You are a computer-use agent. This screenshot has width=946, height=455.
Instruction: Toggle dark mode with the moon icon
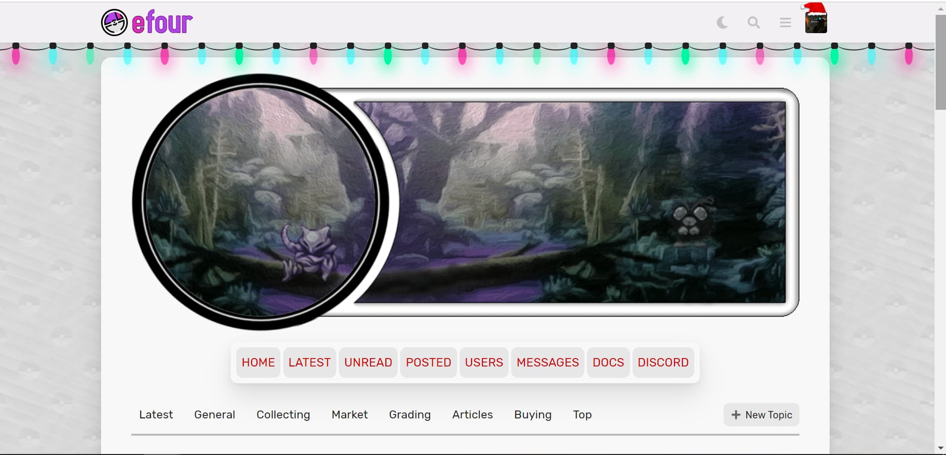coord(722,22)
